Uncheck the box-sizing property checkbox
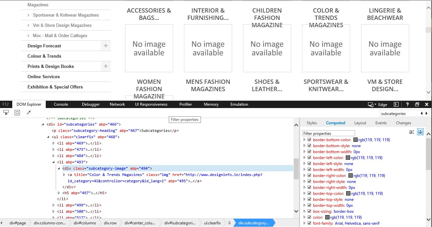 [x=309, y=211]
